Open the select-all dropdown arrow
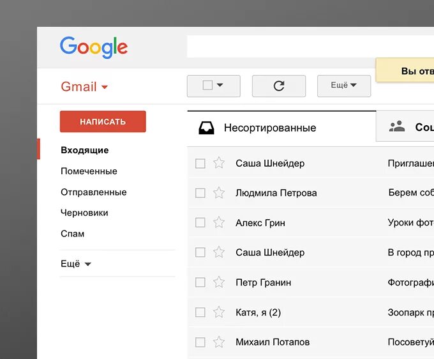This screenshot has height=359, width=434. (220, 85)
